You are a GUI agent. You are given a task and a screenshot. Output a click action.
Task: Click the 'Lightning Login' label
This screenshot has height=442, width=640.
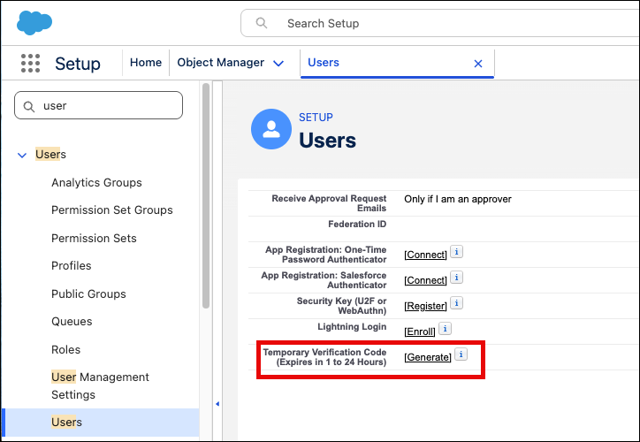[352, 327]
